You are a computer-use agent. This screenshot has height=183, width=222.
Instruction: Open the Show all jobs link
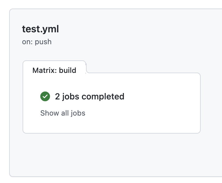[63, 113]
